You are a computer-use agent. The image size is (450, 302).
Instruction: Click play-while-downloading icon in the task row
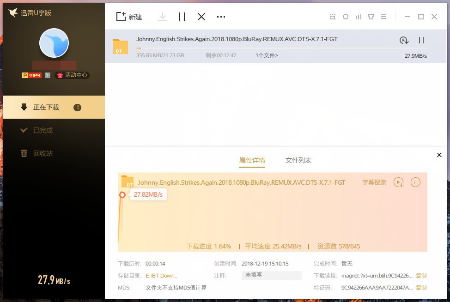pos(404,41)
